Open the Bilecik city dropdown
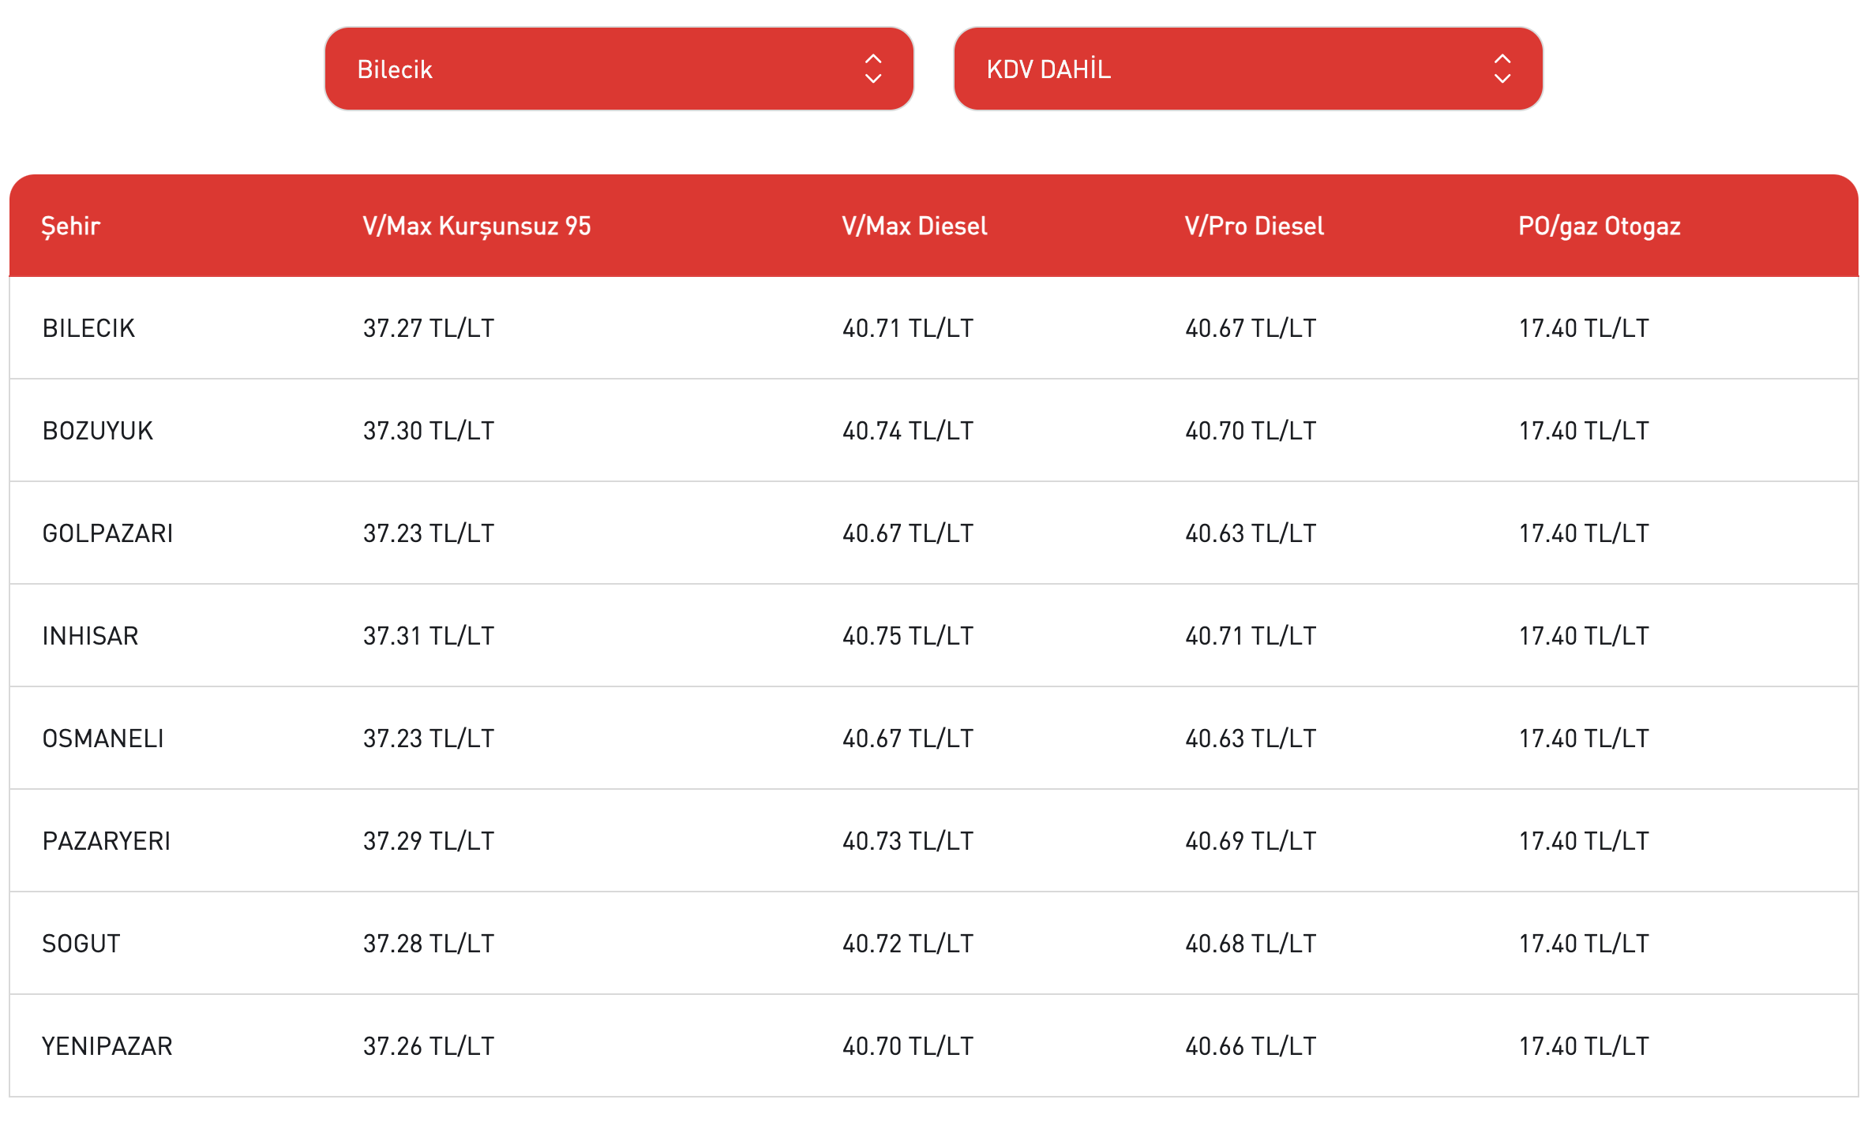 [619, 69]
